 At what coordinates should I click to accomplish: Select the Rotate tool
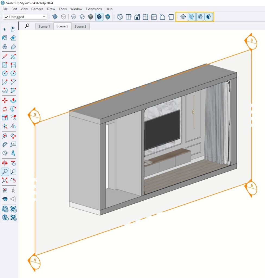point(5,109)
